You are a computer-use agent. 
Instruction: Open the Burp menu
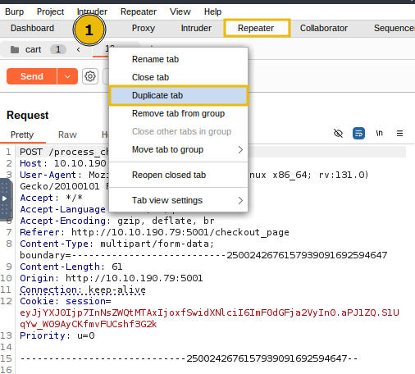tap(14, 11)
